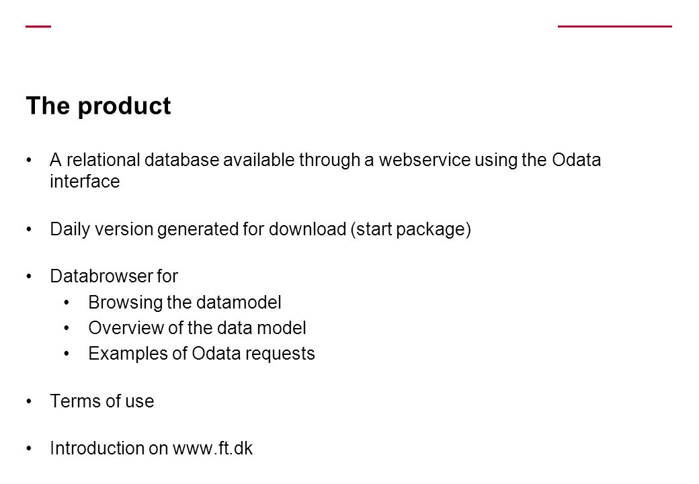This screenshot has height=484, width=699.
Task: Click "Browsing the datamodel" sub-bullet
Action: click(x=185, y=302)
